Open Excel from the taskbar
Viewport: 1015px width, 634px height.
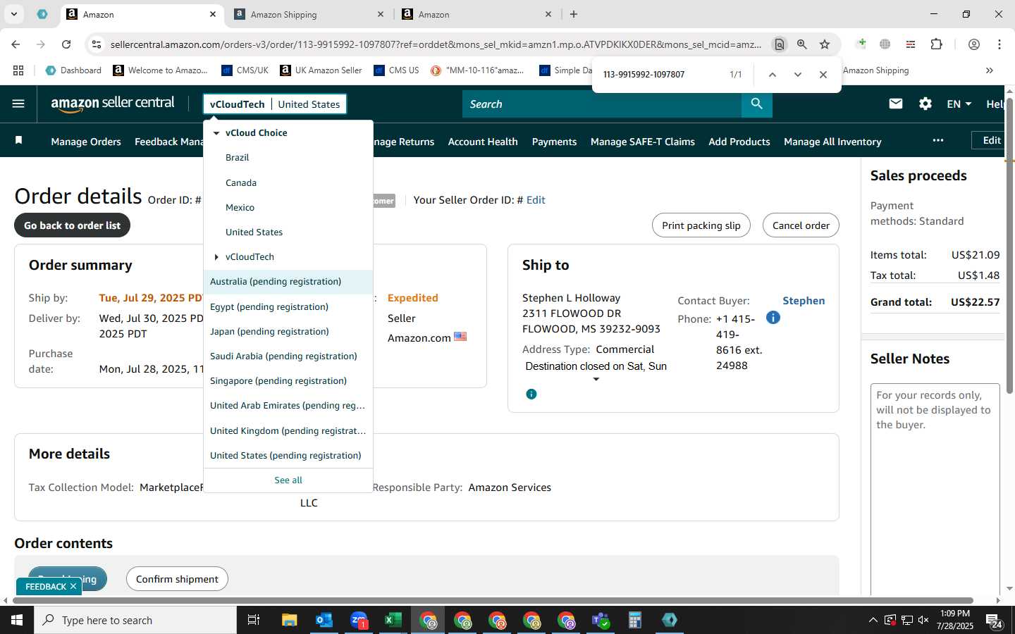click(393, 620)
